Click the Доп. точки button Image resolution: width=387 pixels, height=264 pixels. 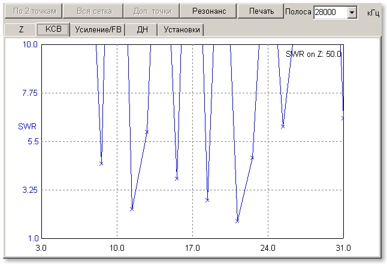(x=152, y=11)
